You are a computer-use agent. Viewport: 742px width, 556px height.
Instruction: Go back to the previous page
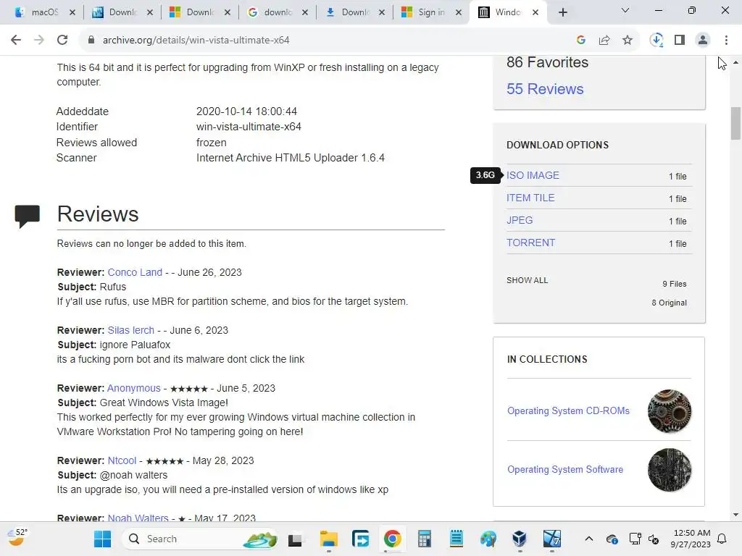coord(16,41)
